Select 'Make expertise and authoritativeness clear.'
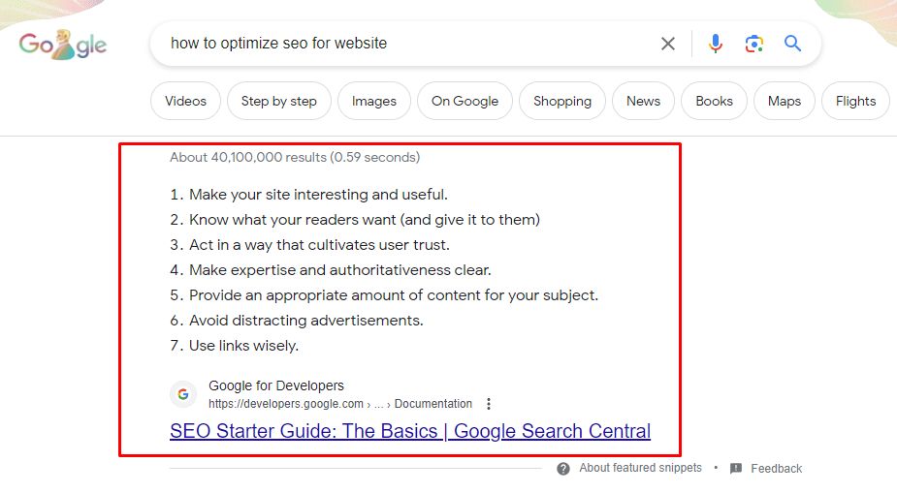Screen dimensions: 897x493 (339, 270)
